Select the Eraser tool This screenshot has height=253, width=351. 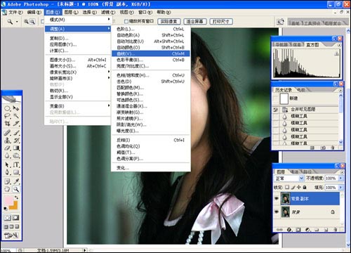7,148
